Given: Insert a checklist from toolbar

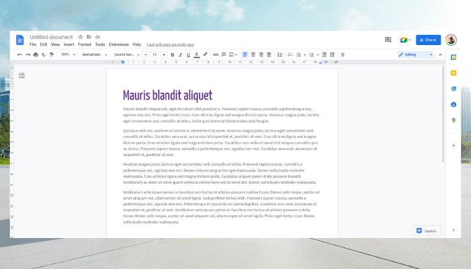Looking at the screenshot, I should 291,54.
